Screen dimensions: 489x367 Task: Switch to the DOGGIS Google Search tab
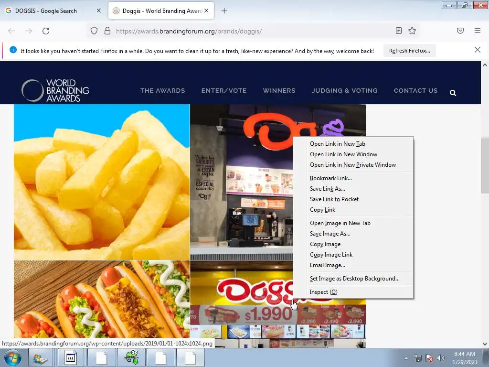(x=53, y=11)
